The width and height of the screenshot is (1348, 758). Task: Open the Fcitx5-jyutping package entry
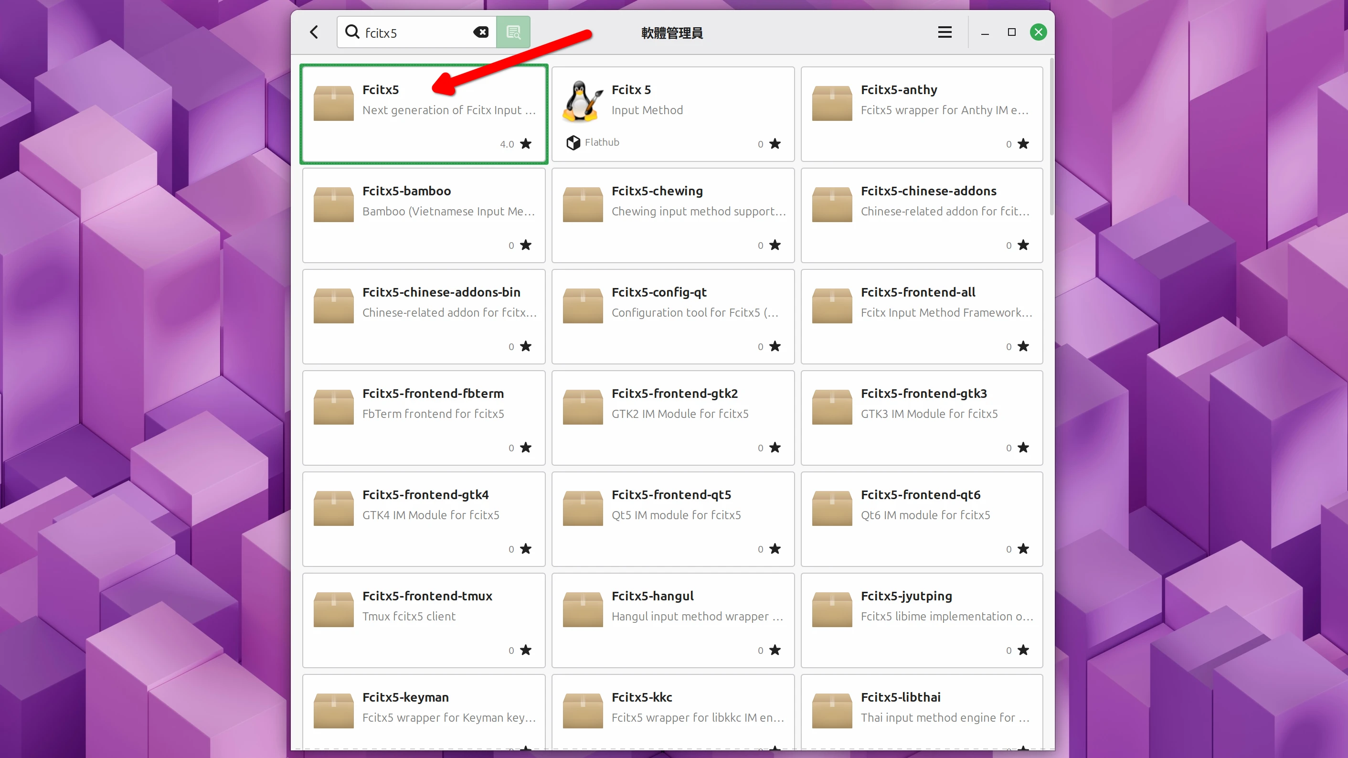[x=922, y=619]
